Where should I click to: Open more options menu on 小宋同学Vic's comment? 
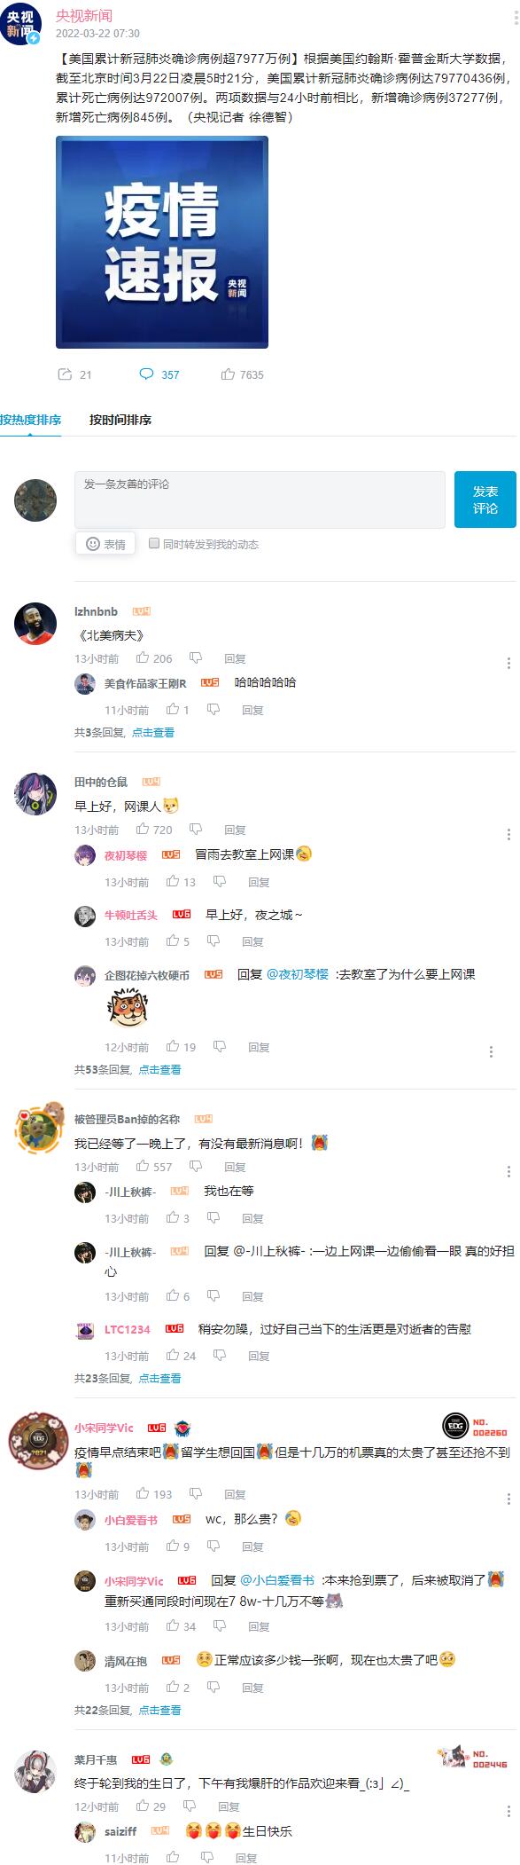508,1499
